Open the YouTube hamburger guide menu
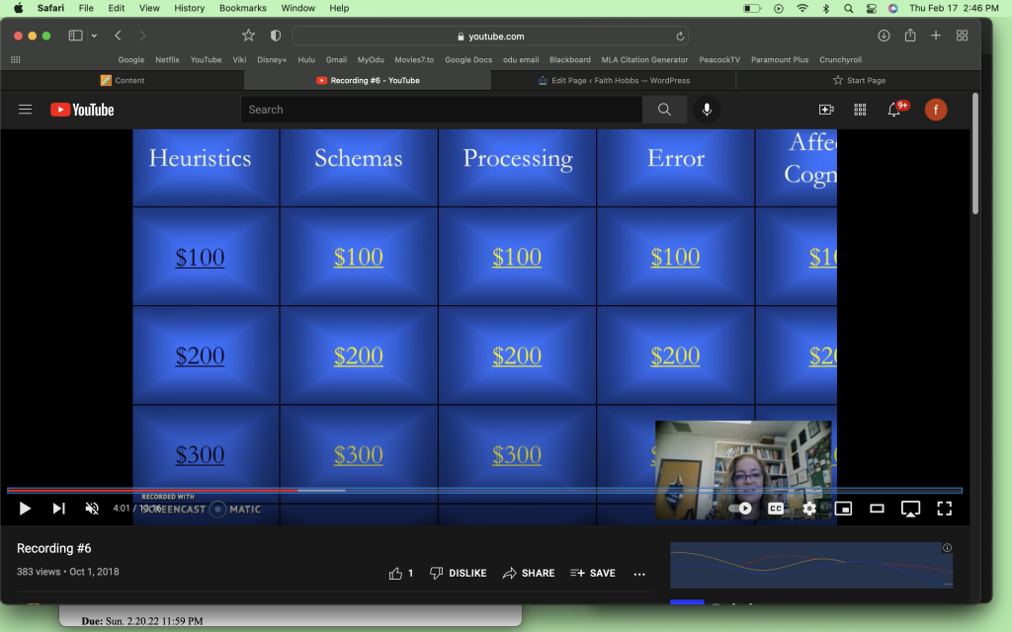The image size is (1012, 632). (25, 109)
